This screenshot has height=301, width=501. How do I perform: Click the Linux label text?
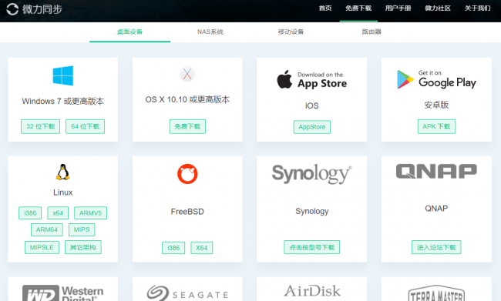coord(63,192)
